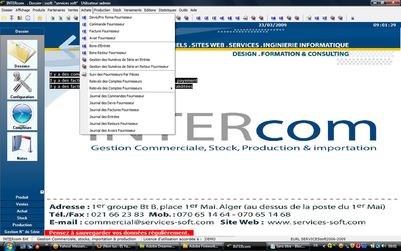Click the users toolbar icon

click(20, 18)
